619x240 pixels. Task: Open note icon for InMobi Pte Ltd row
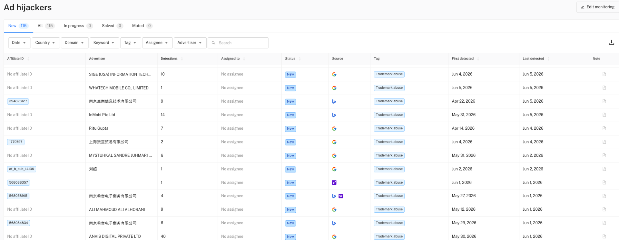[x=604, y=115]
